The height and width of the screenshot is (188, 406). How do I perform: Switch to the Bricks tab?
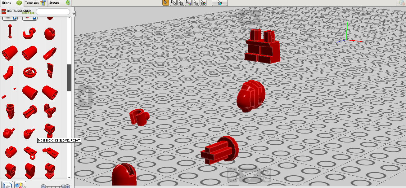click(x=12, y=3)
